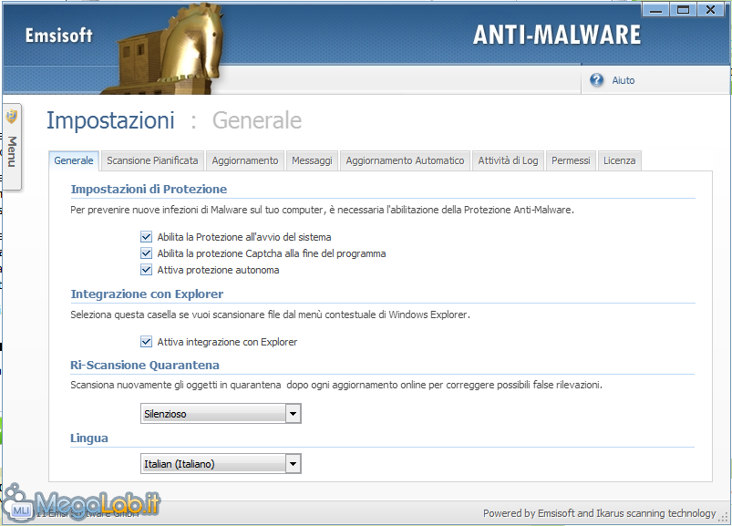The image size is (732, 526).
Task: Click the Lingua section heading
Action: [89, 438]
